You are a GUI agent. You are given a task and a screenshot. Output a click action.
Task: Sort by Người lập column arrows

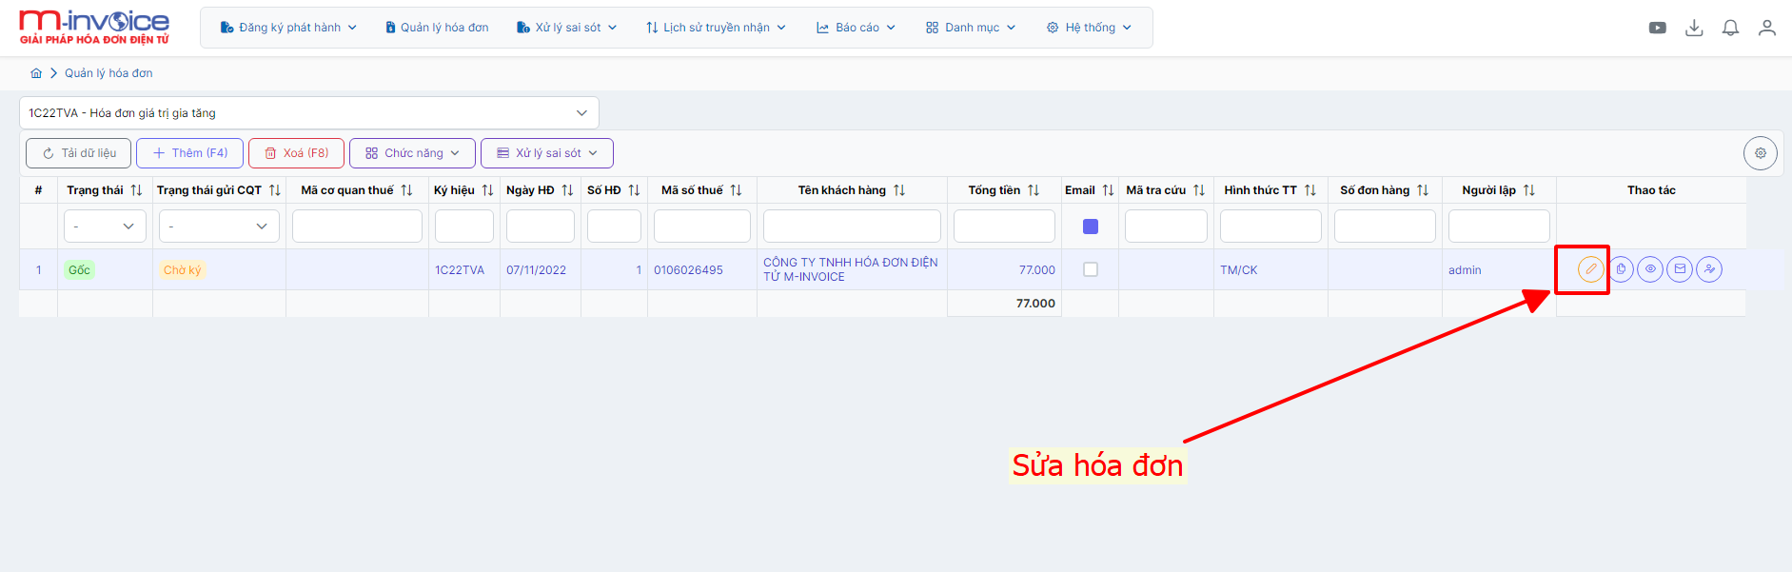tap(1530, 190)
